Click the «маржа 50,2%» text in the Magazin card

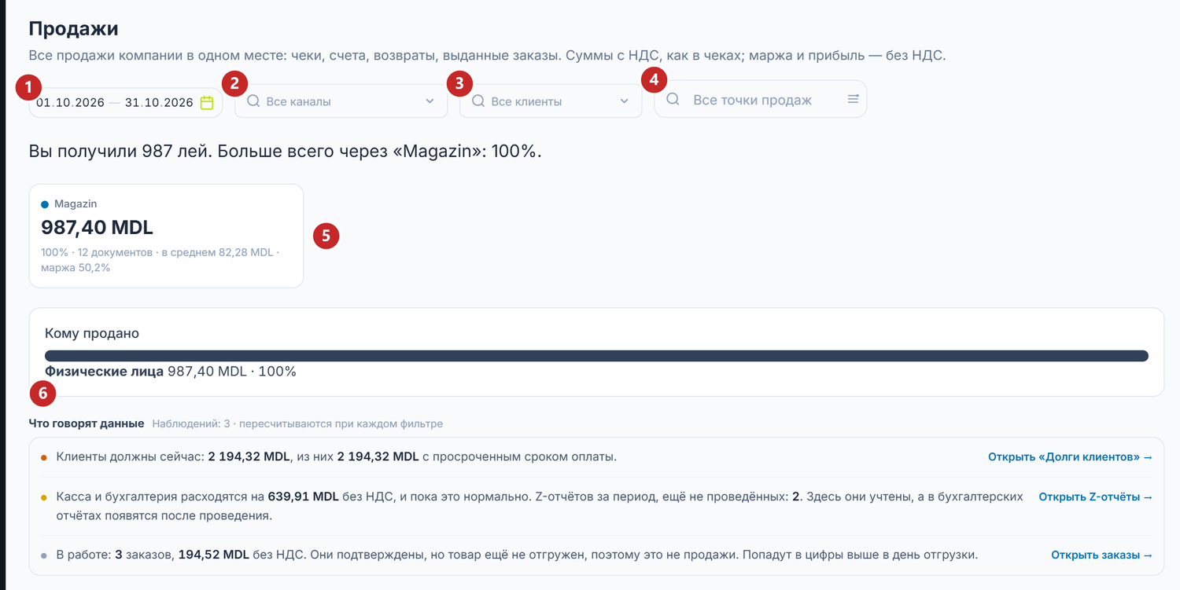coord(76,268)
